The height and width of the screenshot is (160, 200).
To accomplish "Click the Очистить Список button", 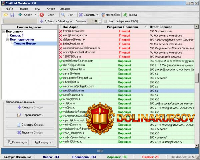I will [30, 125].
